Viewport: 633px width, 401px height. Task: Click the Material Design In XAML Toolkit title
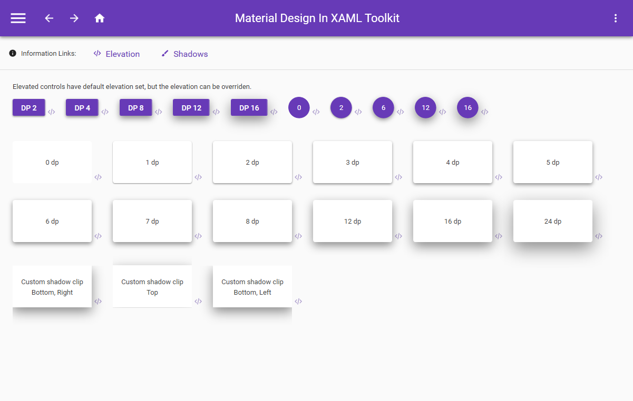tap(317, 18)
